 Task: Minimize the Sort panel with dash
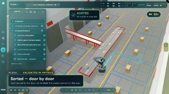(x=39, y=12)
